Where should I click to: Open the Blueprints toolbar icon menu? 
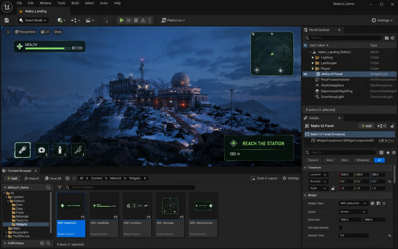pyautogui.click(x=76, y=20)
